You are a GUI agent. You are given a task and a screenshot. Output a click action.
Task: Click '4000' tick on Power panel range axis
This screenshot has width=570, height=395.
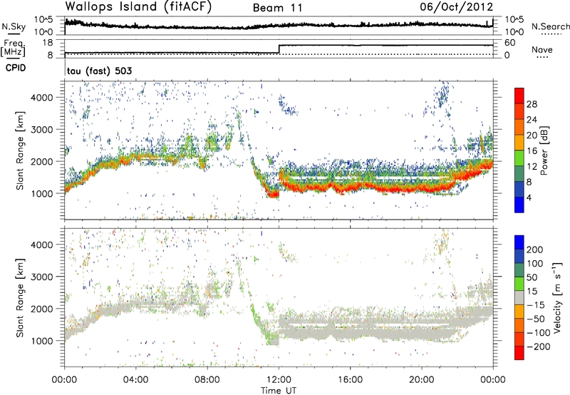point(42,98)
